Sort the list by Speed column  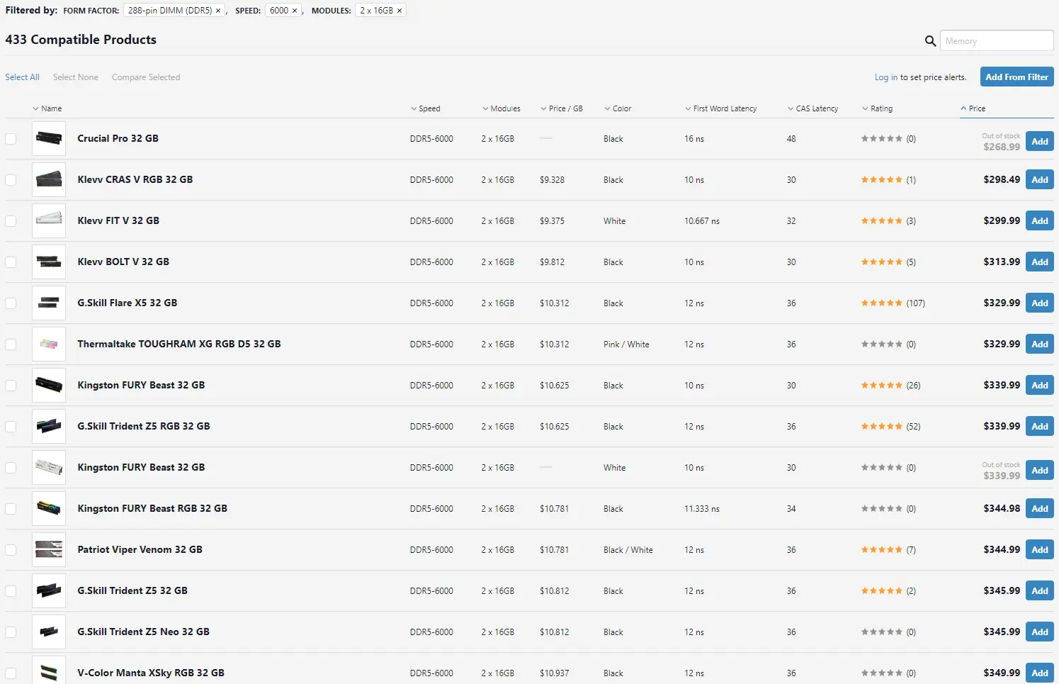429,108
